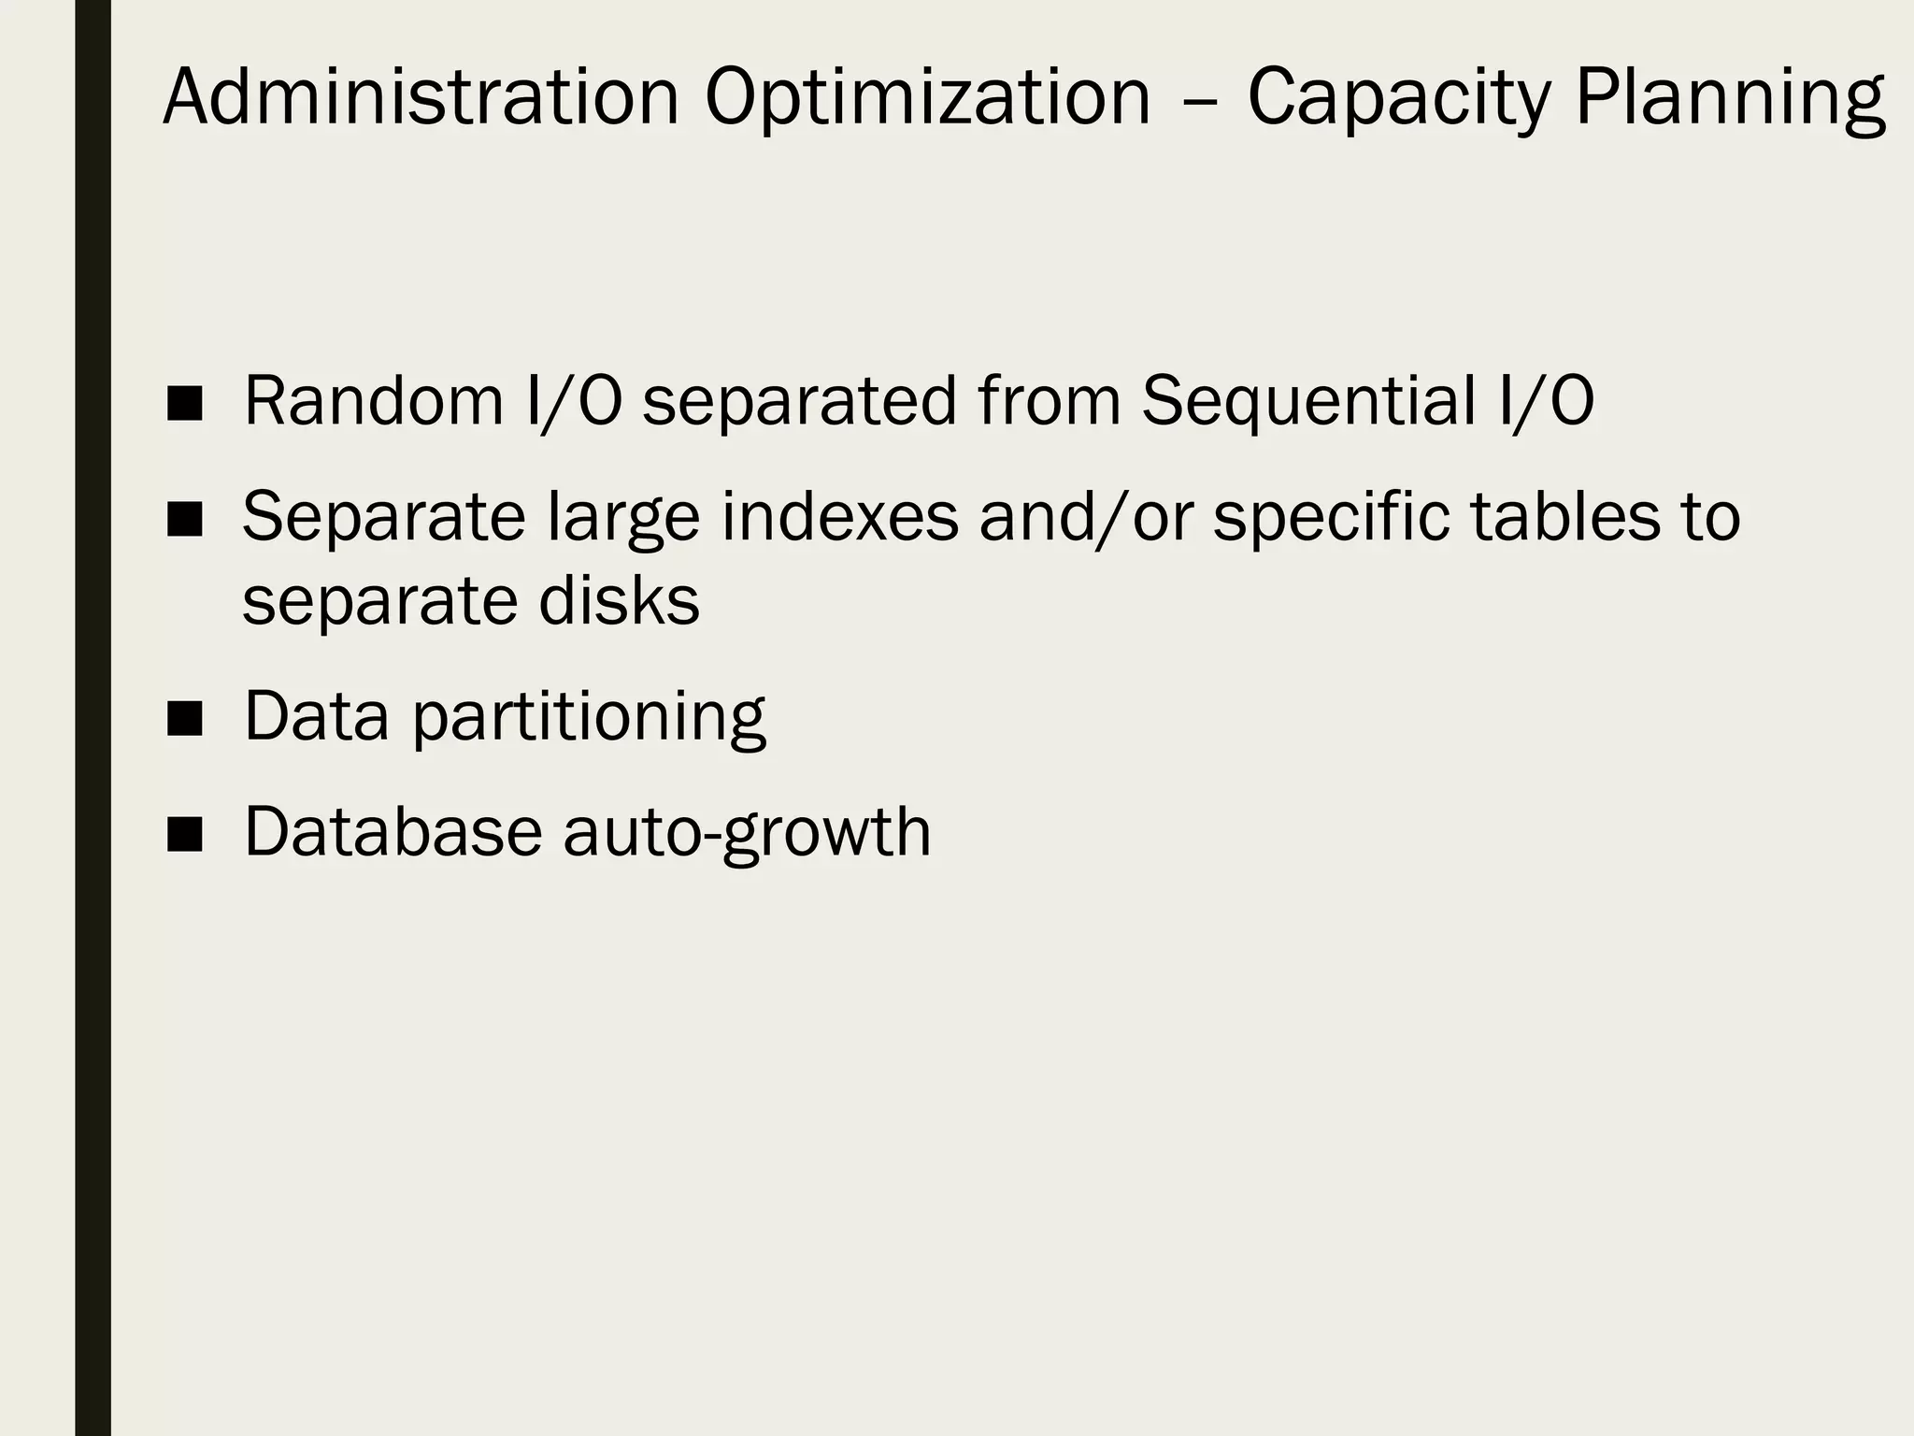
Task: Click the word Optimization in title
Action: pos(927,97)
